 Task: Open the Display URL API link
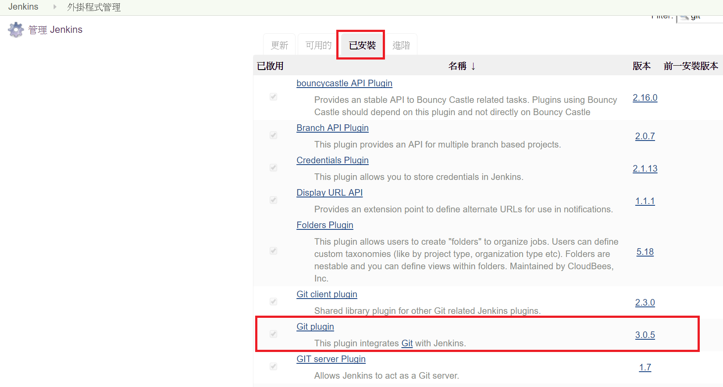point(329,193)
